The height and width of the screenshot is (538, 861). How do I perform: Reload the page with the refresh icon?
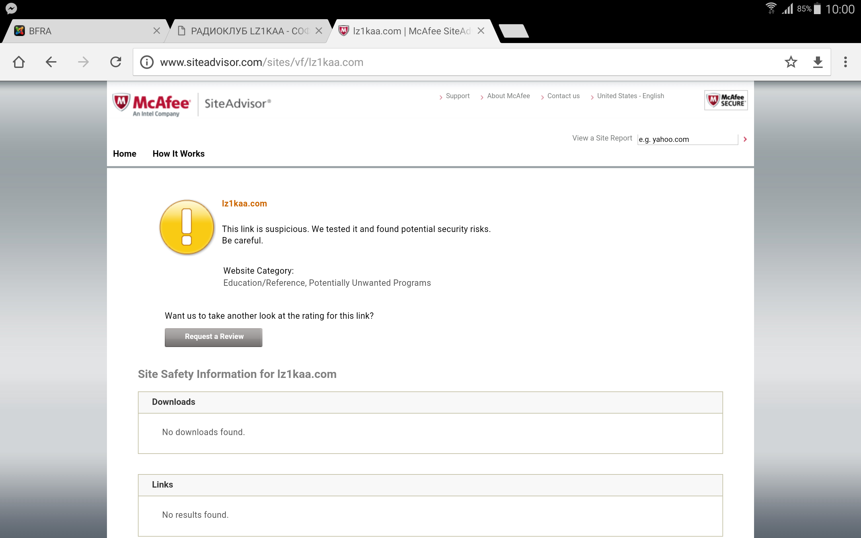[116, 62]
